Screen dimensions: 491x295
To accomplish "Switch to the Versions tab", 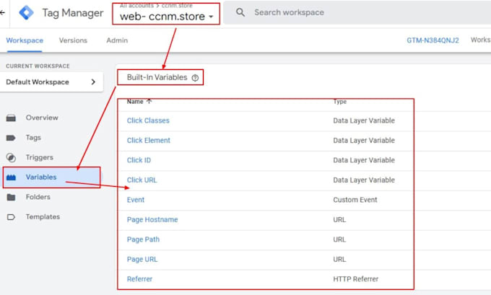I will [73, 40].
